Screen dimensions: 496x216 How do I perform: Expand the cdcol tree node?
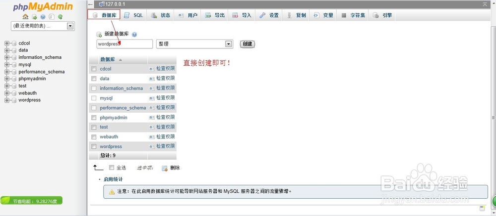pyautogui.click(x=7, y=43)
